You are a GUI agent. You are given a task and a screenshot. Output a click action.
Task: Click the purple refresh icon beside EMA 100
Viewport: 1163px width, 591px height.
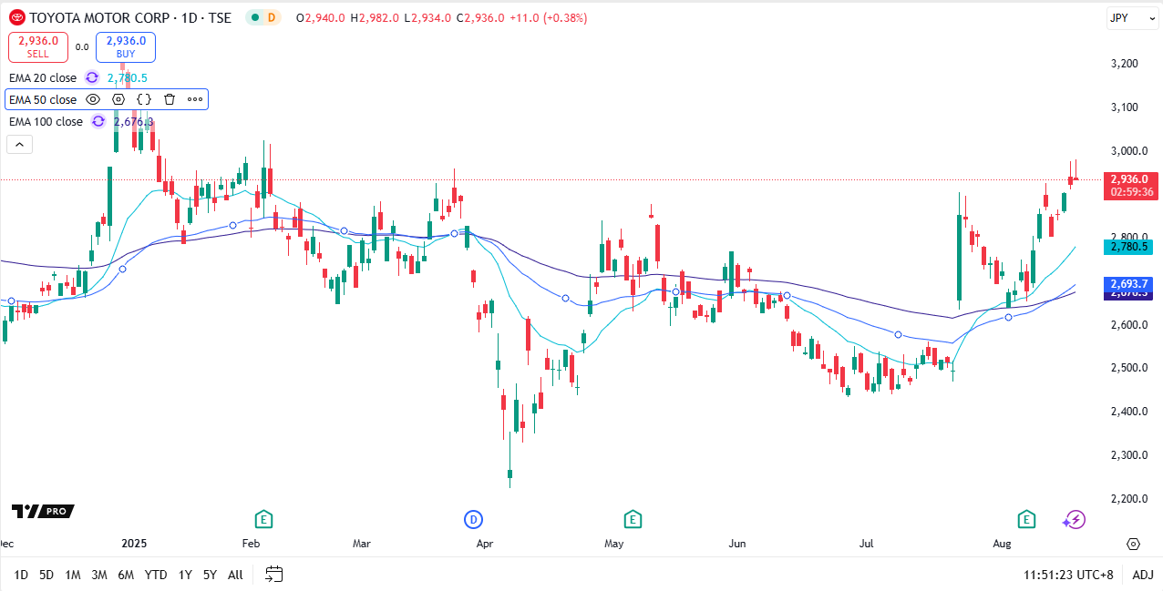coord(98,121)
